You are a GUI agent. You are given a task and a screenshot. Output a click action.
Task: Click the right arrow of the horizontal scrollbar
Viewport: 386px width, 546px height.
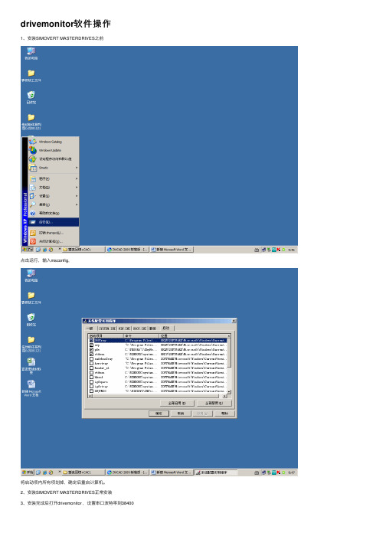224,396
